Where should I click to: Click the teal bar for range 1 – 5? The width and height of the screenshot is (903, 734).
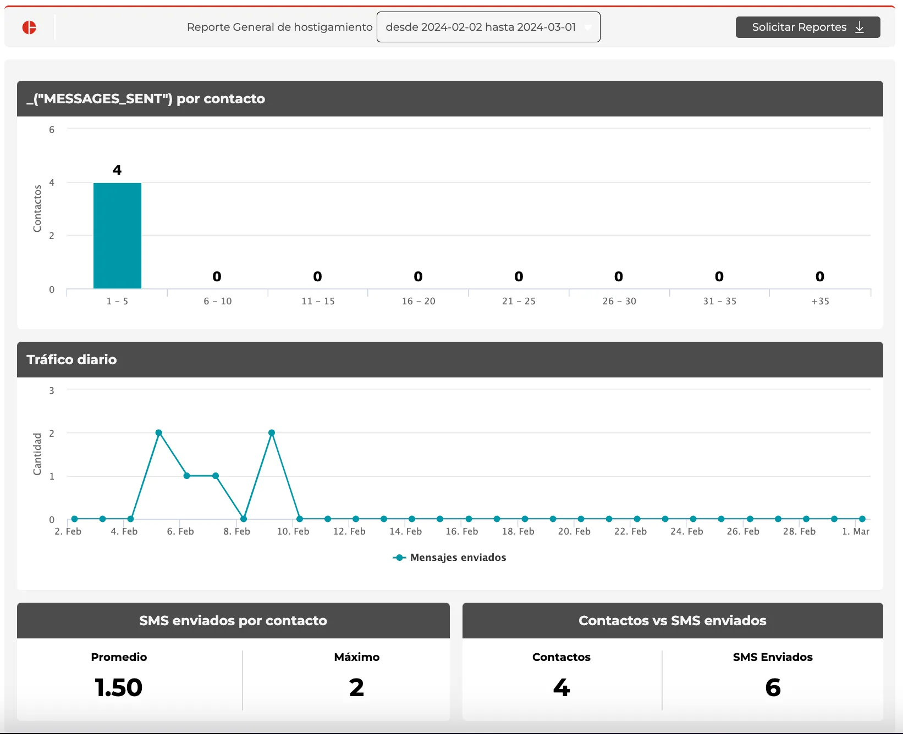click(117, 236)
